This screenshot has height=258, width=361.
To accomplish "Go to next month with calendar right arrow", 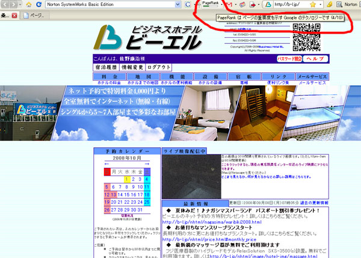I will point(147,164).
